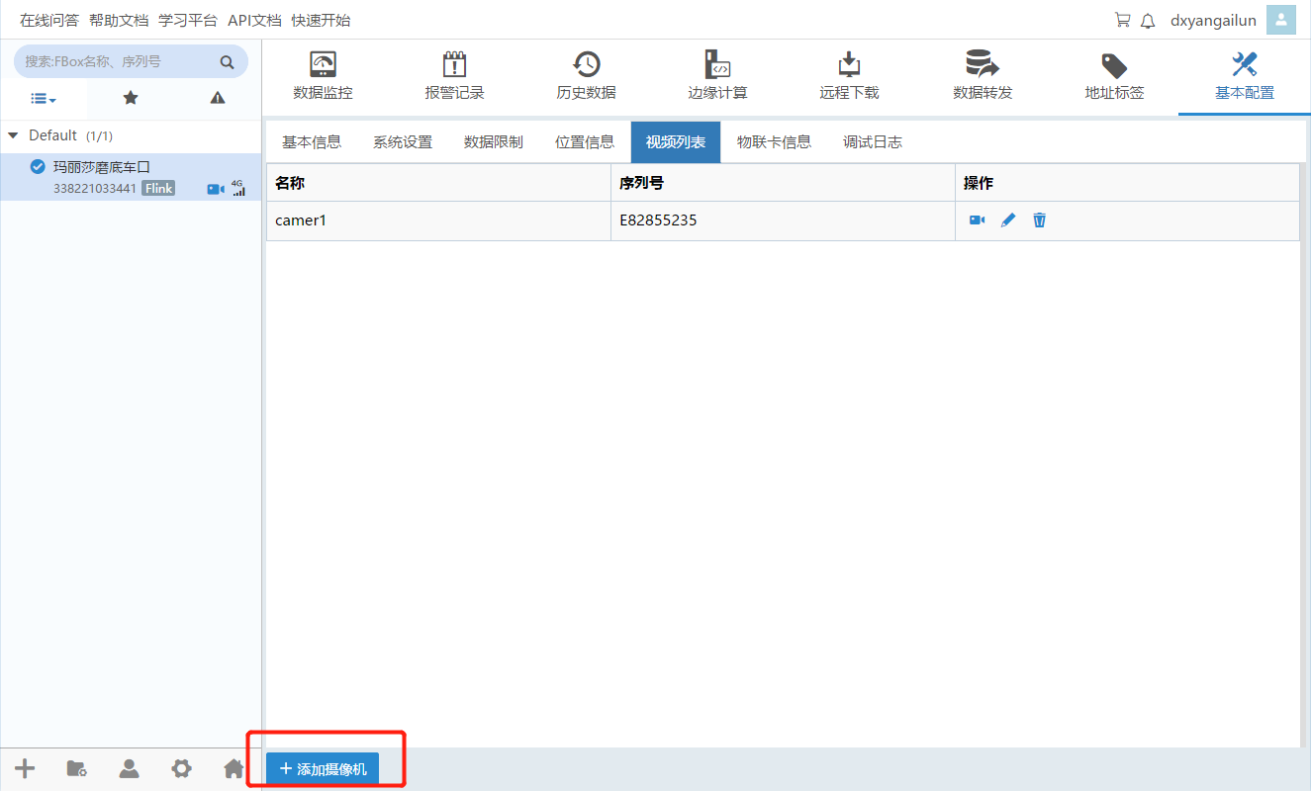This screenshot has height=791, width=1311.
Task: Open the notification bell
Action: coord(1148,21)
